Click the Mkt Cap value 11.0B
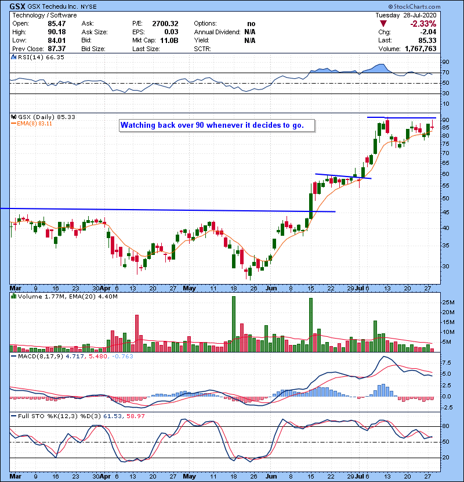Image resolution: width=464 pixels, height=482 pixels. [169, 40]
